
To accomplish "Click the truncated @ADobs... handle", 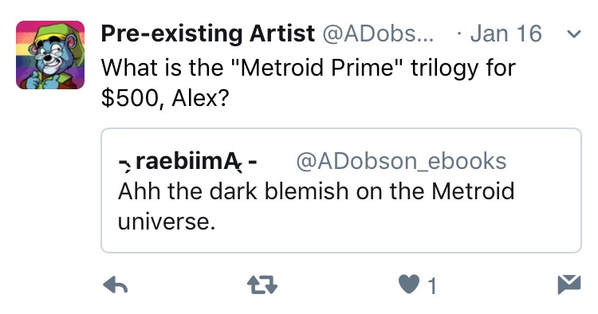I will (378, 34).
